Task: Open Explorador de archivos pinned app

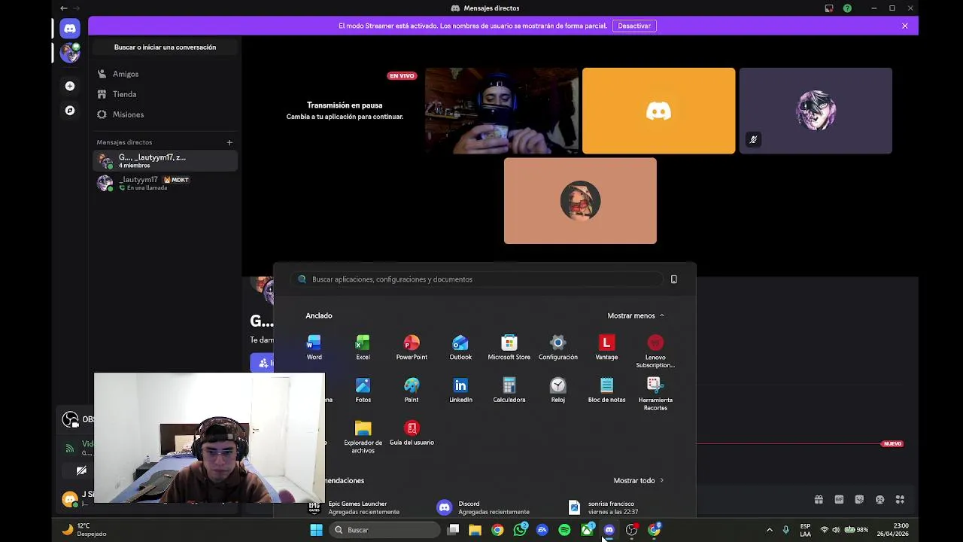Action: tap(363, 437)
